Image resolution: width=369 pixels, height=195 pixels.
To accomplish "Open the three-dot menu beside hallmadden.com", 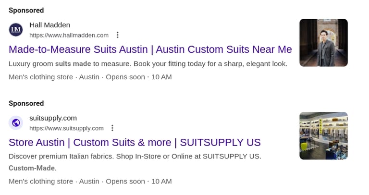I will coord(117,35).
